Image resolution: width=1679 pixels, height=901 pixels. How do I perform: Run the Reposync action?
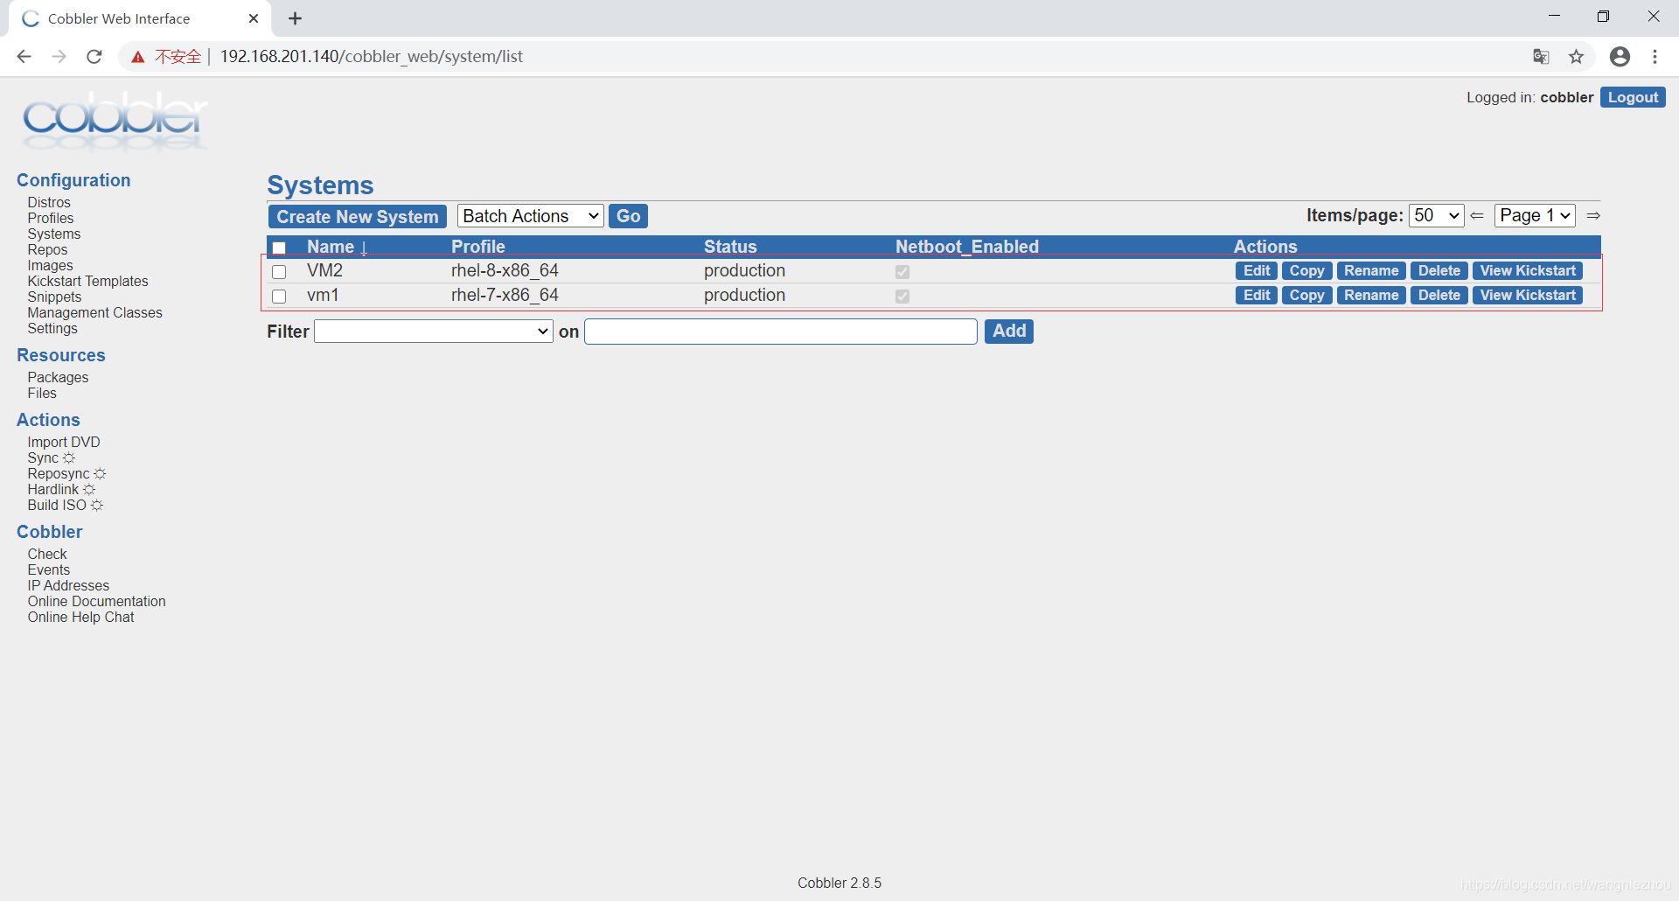[x=66, y=473]
